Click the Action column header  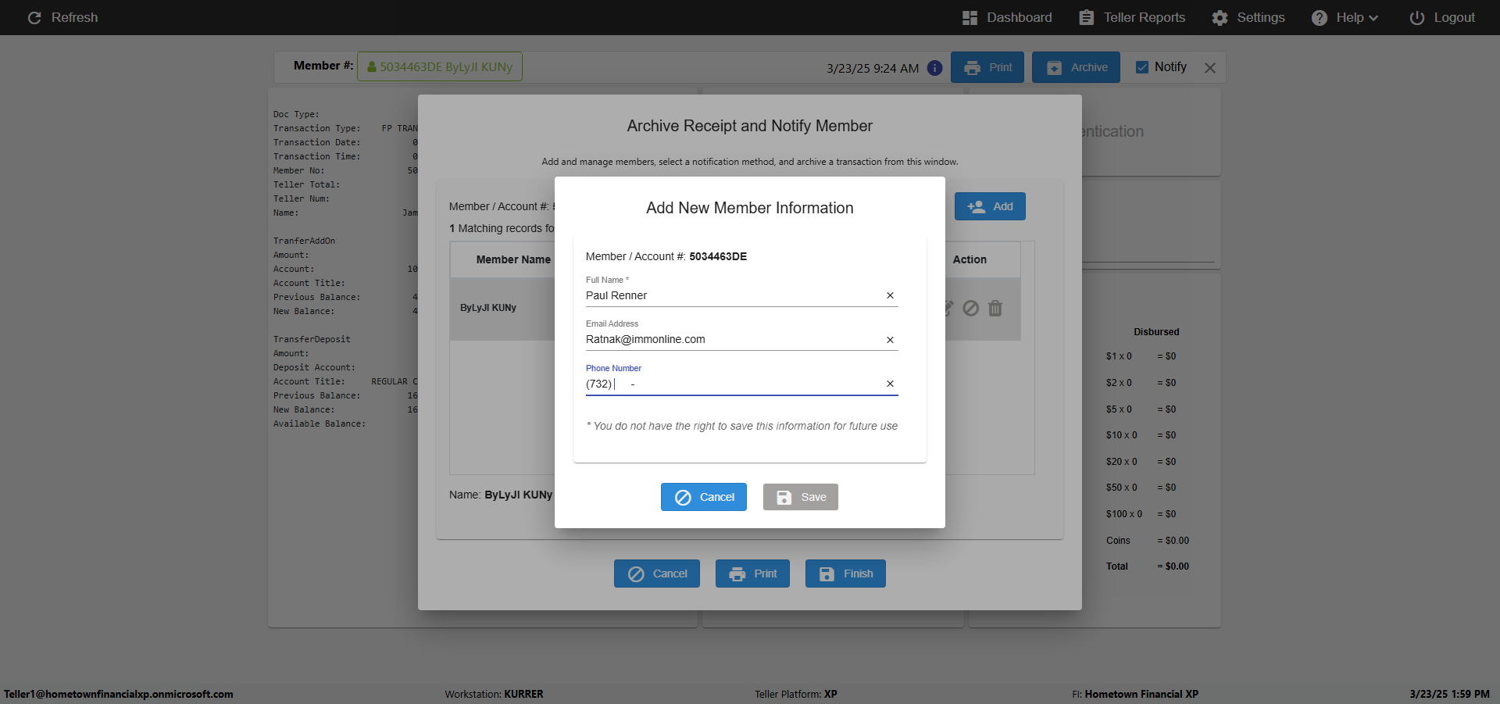(970, 259)
